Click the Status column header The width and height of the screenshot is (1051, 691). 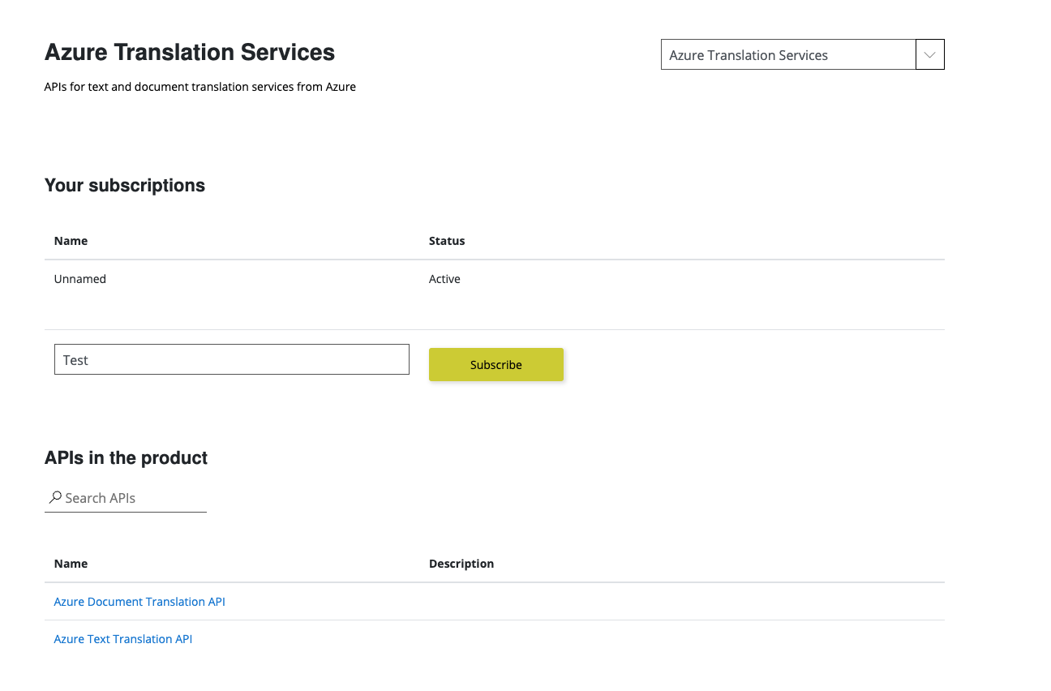[447, 241]
